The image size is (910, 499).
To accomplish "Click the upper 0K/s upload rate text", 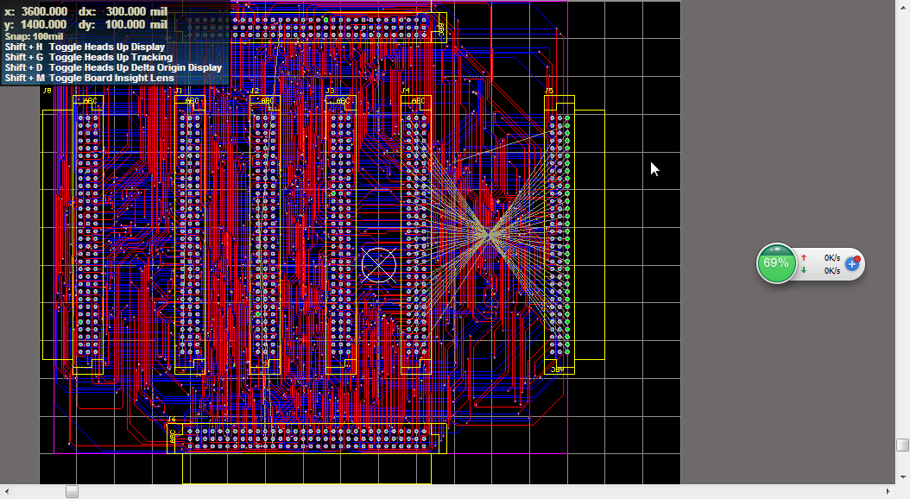I will click(x=832, y=257).
